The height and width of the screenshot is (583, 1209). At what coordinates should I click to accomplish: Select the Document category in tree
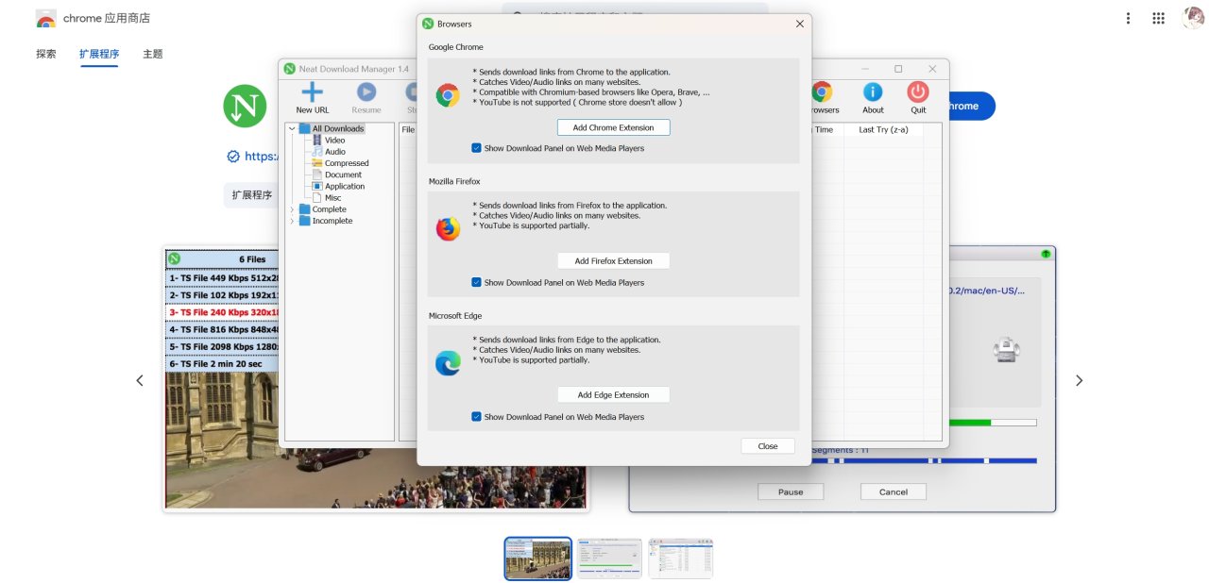343,175
